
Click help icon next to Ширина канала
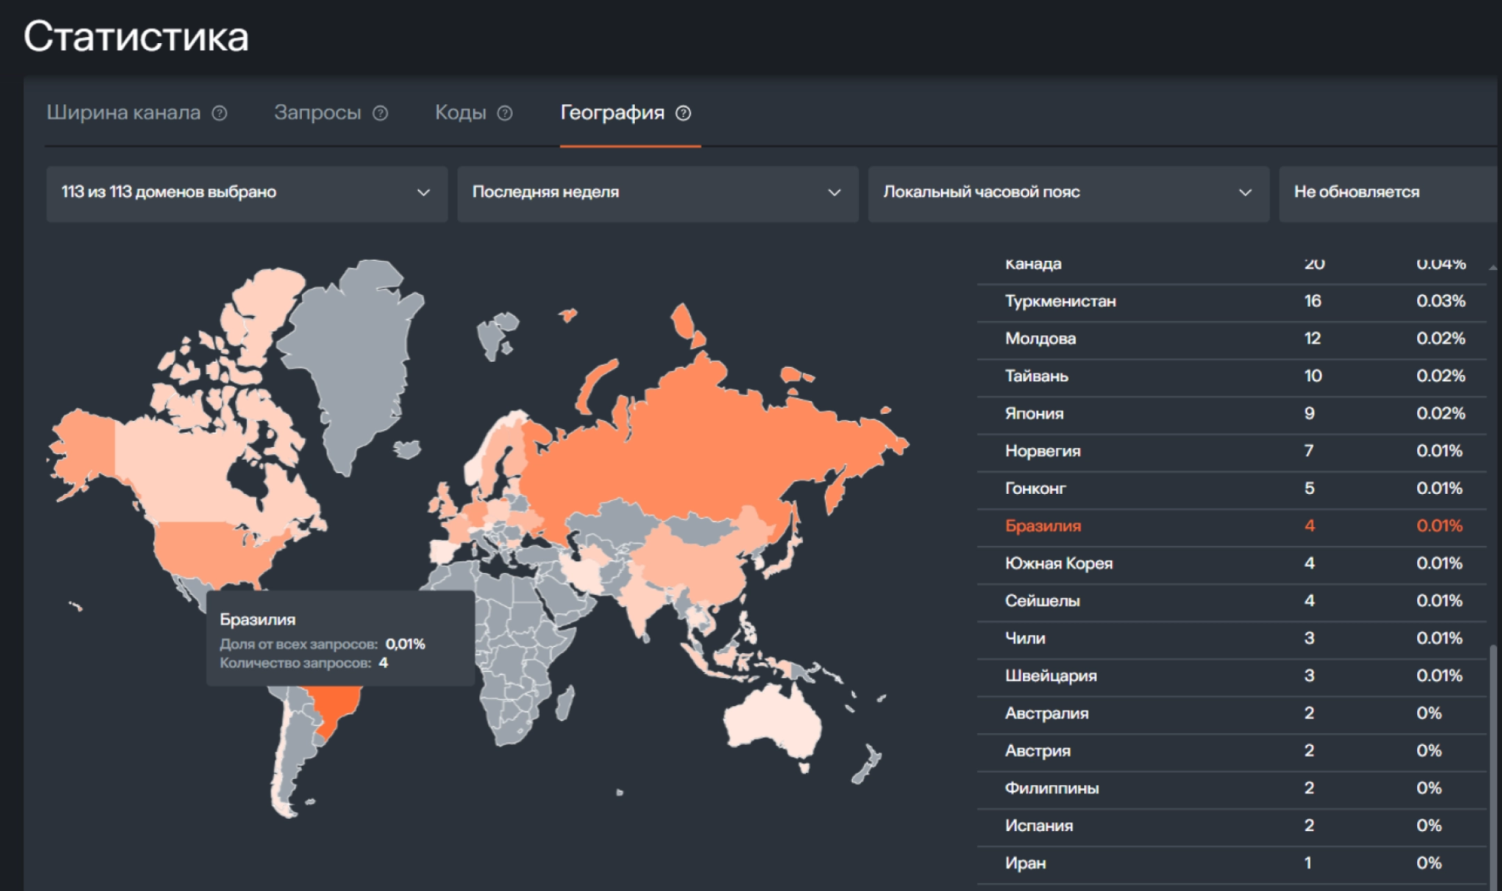point(220,113)
